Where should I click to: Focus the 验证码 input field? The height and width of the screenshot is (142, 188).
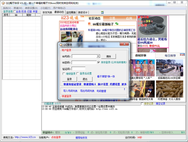(78, 69)
